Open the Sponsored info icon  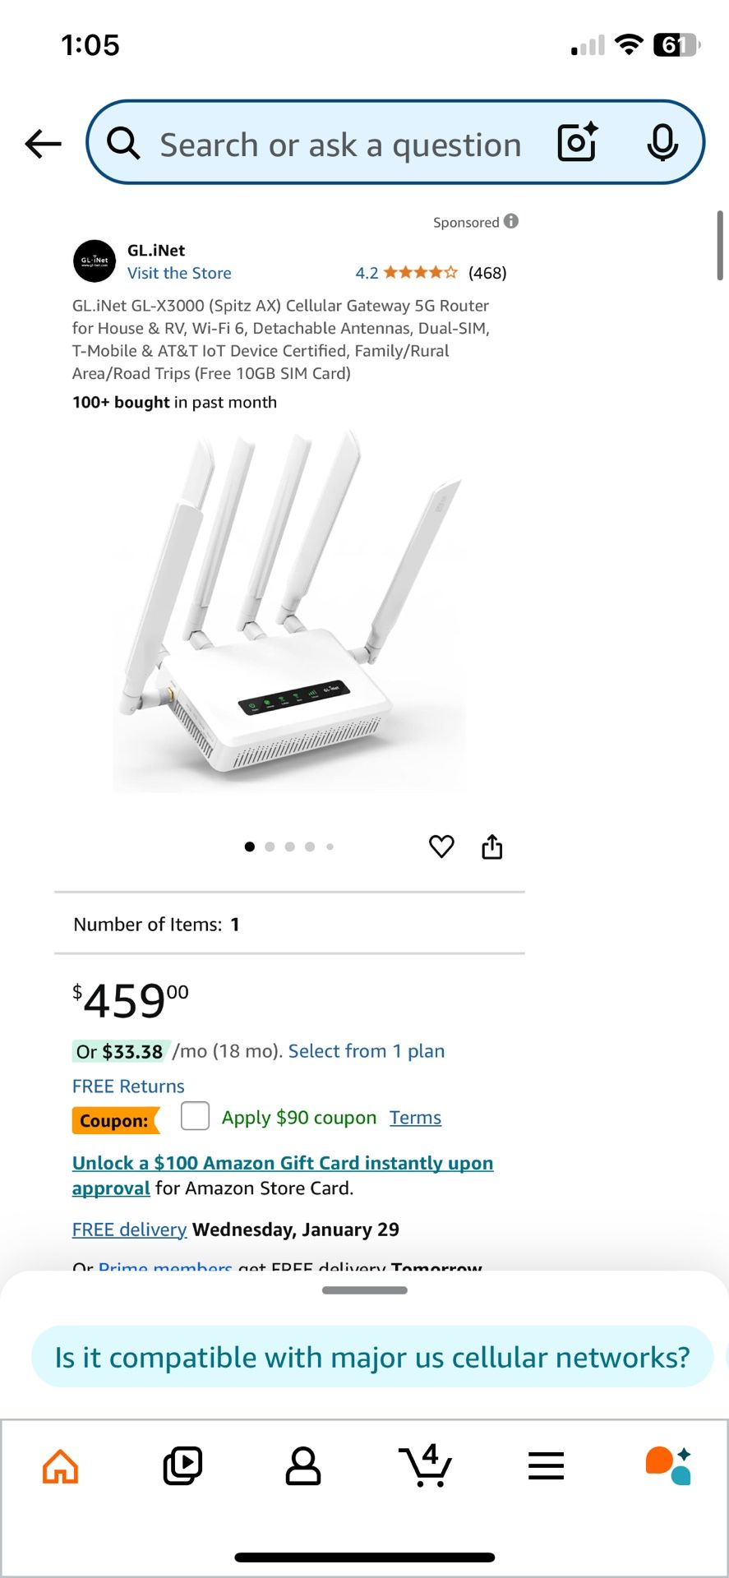[x=511, y=221]
